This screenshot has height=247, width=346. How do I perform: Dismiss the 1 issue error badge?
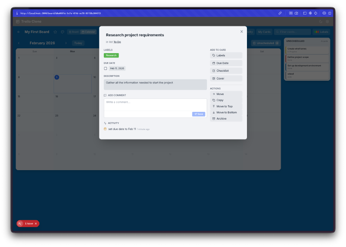(x=36, y=223)
